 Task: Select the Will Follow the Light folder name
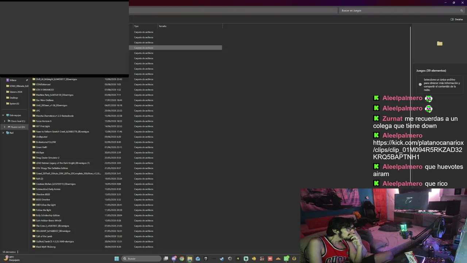pos(46,205)
